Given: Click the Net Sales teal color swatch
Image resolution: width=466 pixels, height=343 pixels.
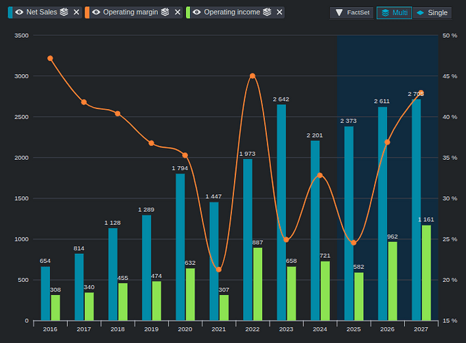Looking at the screenshot, I should tap(10, 12).
